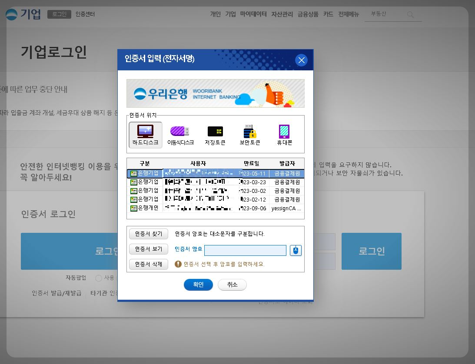This screenshot has width=475, height=364.
Task: Select the top 은행기업 certificate row
Action: [215, 174]
